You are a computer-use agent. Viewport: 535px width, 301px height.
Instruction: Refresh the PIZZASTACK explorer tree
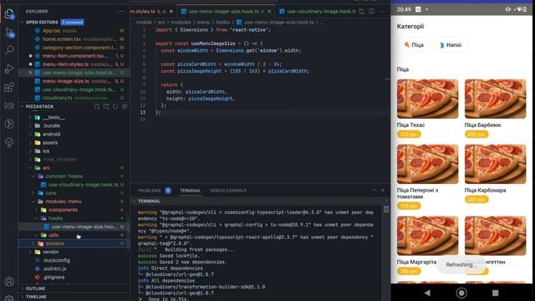coord(115,106)
